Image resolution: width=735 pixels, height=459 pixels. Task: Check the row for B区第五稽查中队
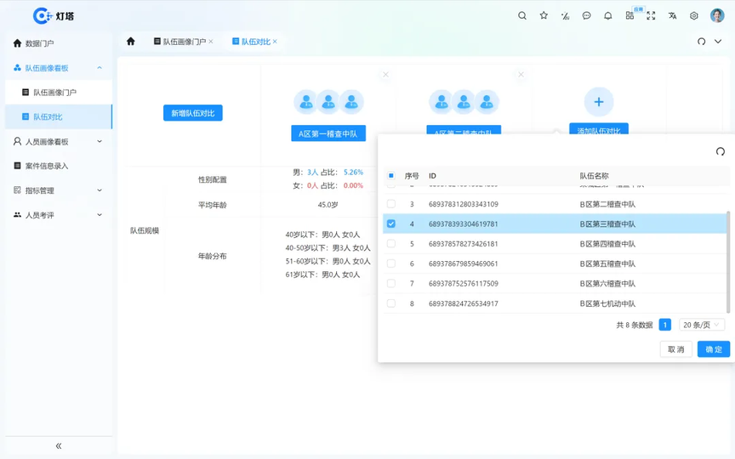(391, 263)
